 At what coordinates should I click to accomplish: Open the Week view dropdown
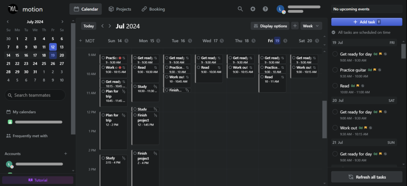click(x=311, y=26)
